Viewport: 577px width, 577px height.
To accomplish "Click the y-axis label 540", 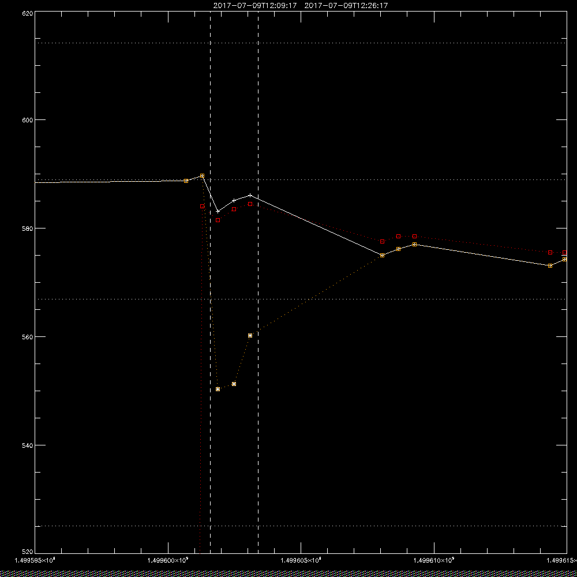I will pos(28,445).
